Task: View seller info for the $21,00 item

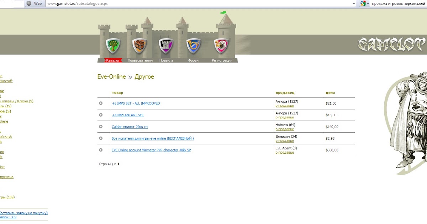Action: (x=285, y=106)
